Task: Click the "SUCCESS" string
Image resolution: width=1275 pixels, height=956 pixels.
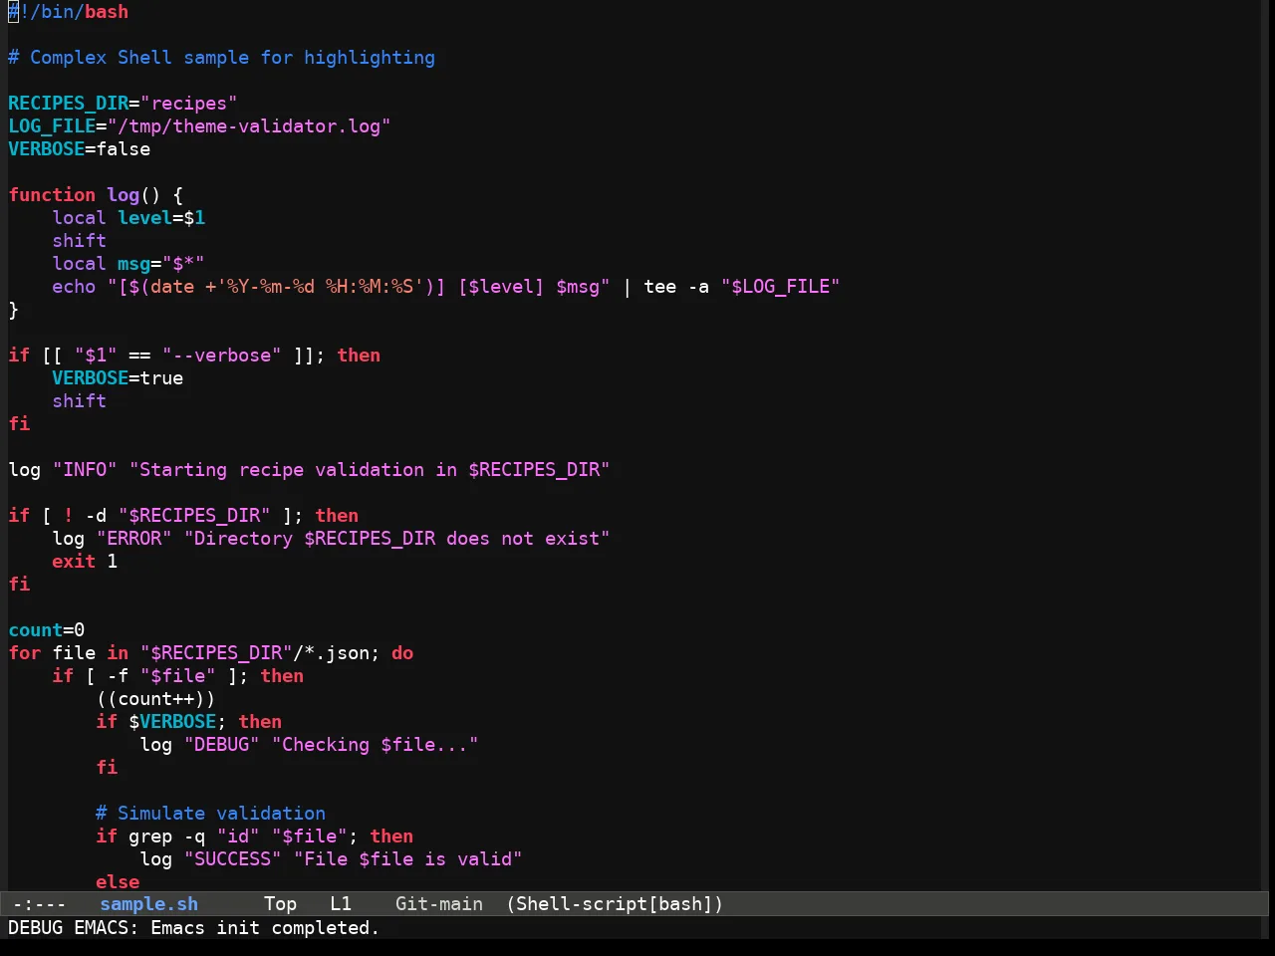Action: 233,859
